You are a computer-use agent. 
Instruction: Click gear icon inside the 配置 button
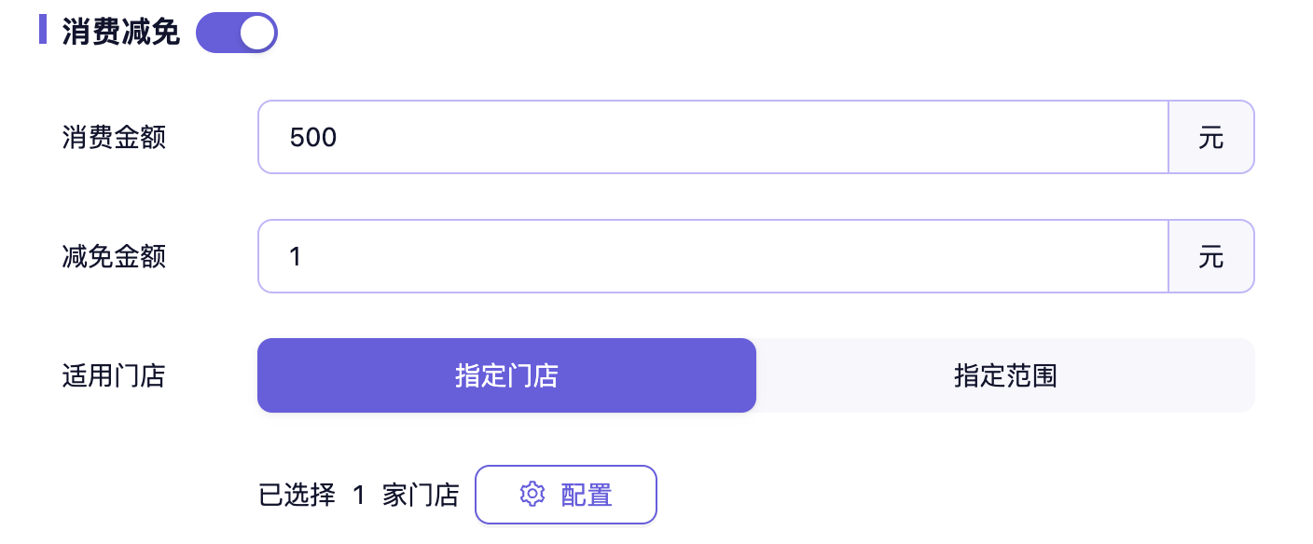532,494
